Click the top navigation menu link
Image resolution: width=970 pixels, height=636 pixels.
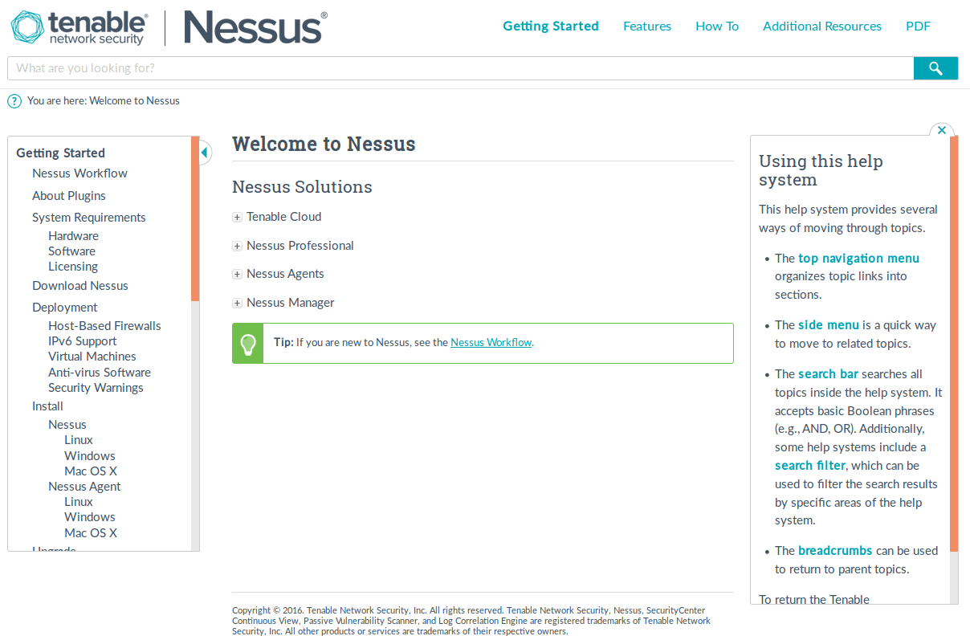click(858, 258)
